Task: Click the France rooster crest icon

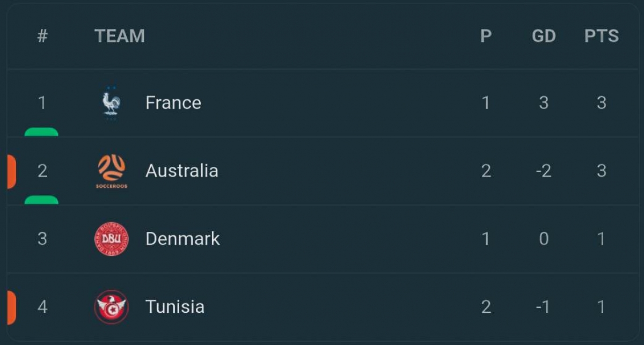Action: 112,102
